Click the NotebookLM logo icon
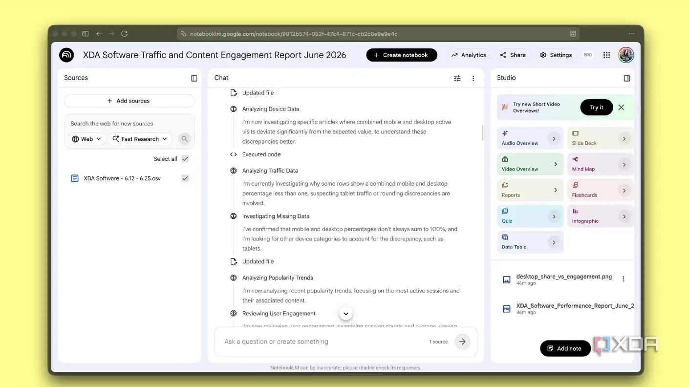Viewport: 689px width, 387px height. [x=66, y=55]
